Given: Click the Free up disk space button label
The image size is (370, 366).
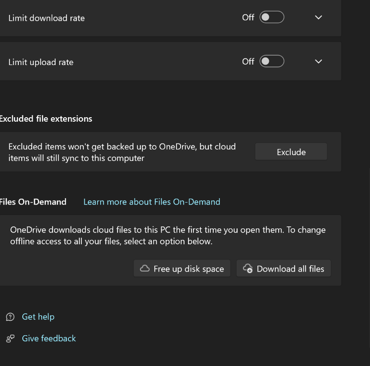Looking at the screenshot, I should pos(188,269).
